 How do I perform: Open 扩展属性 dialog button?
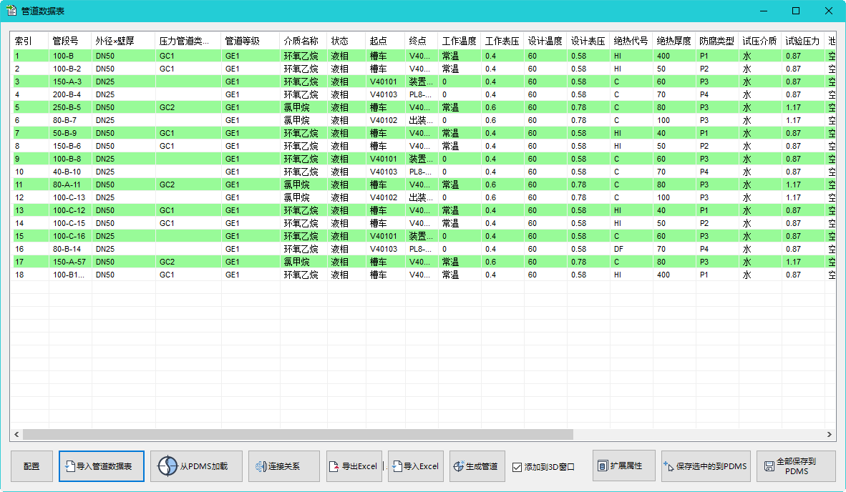[x=624, y=466]
